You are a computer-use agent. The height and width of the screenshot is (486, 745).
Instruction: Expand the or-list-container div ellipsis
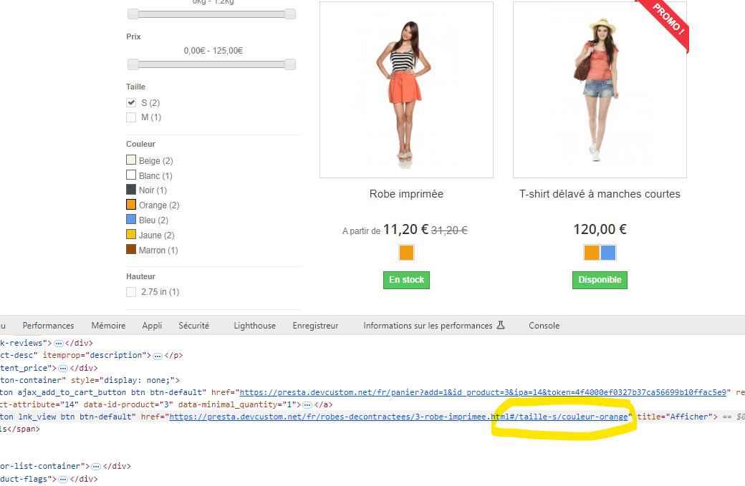click(96, 467)
